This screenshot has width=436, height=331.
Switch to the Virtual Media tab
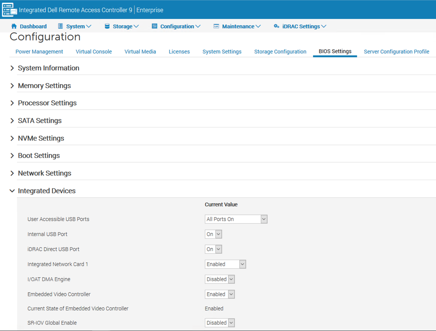tap(140, 52)
